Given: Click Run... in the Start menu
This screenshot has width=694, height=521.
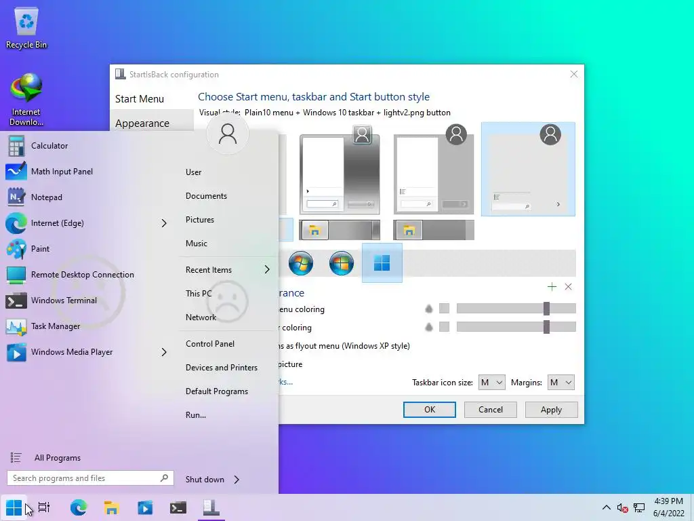Looking at the screenshot, I should click(x=196, y=415).
